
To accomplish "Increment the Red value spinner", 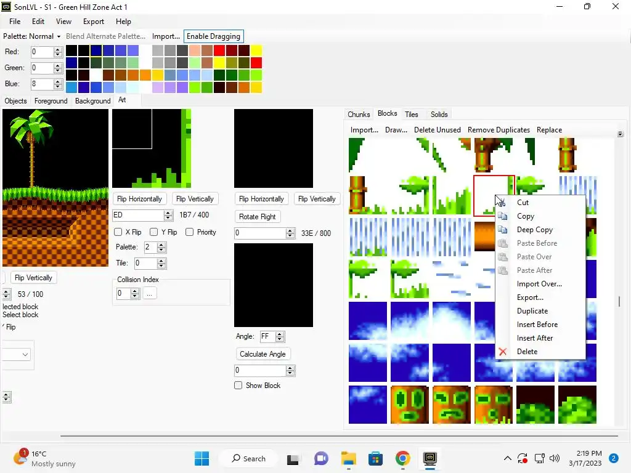I will pos(57,49).
